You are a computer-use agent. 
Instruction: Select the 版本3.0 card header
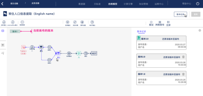pyautogui.click(x=161, y=39)
